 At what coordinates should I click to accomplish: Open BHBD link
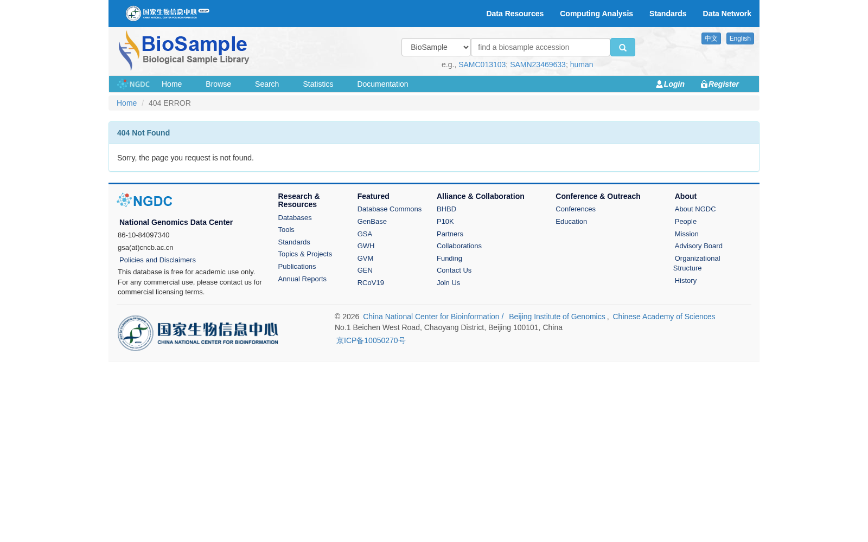pyautogui.click(x=446, y=209)
